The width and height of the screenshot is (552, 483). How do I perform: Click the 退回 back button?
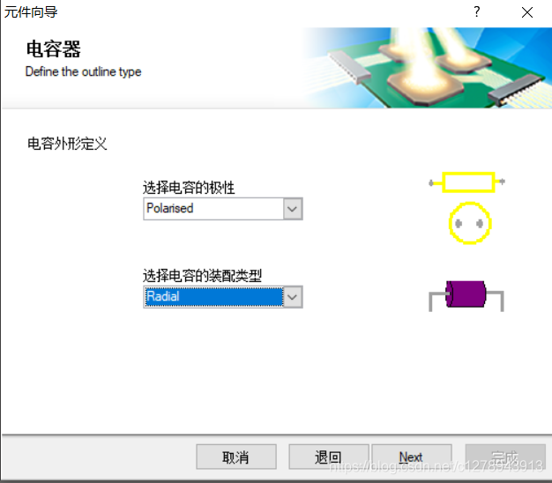tap(328, 457)
